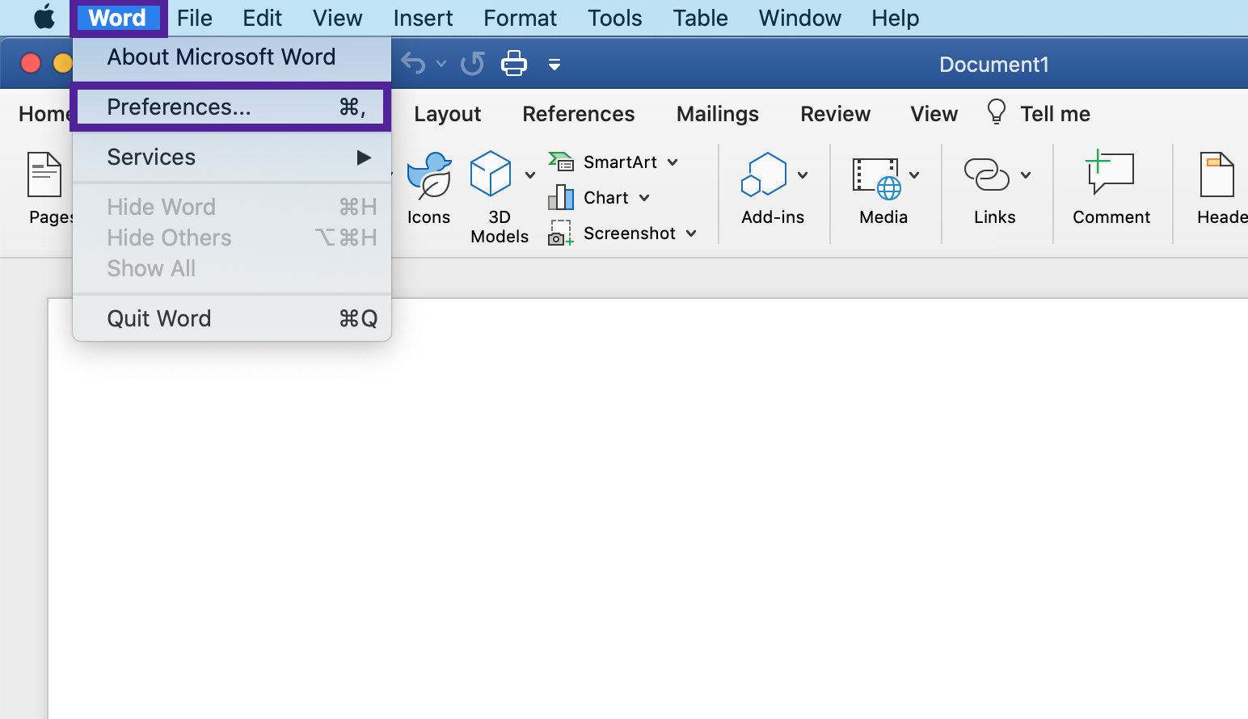Image resolution: width=1248 pixels, height=719 pixels.
Task: Click the Add-ins hexagon icon
Action: [764, 174]
